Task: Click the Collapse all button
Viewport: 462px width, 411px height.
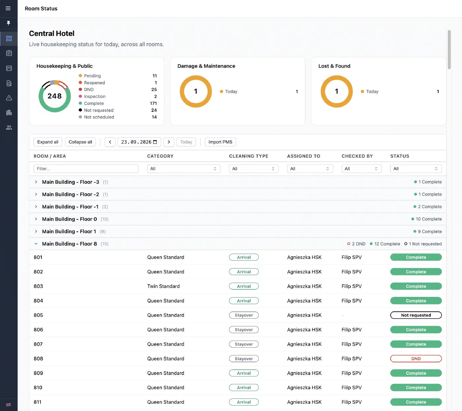Action: (81, 142)
